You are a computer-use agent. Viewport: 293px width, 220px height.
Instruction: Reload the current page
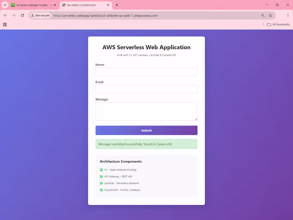(22, 15)
